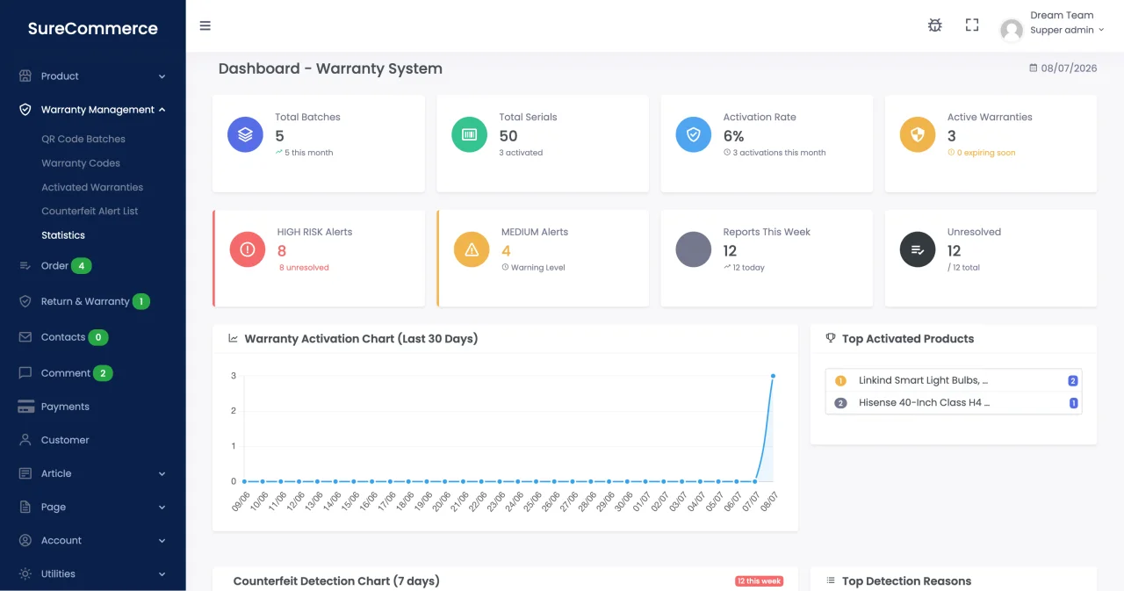Open QR Code Batches submenu item
Screen dimensions: 1124x591
point(83,139)
